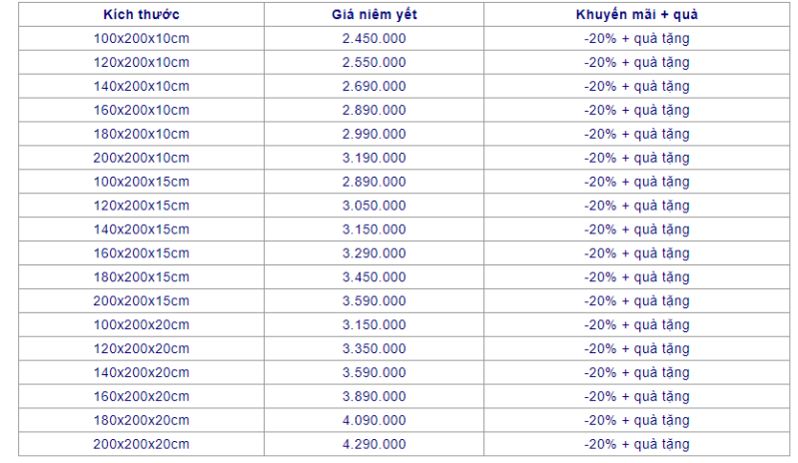Image resolution: width=798 pixels, height=463 pixels.
Task: Click the 3.350.000 price cell
Action: [x=374, y=349]
